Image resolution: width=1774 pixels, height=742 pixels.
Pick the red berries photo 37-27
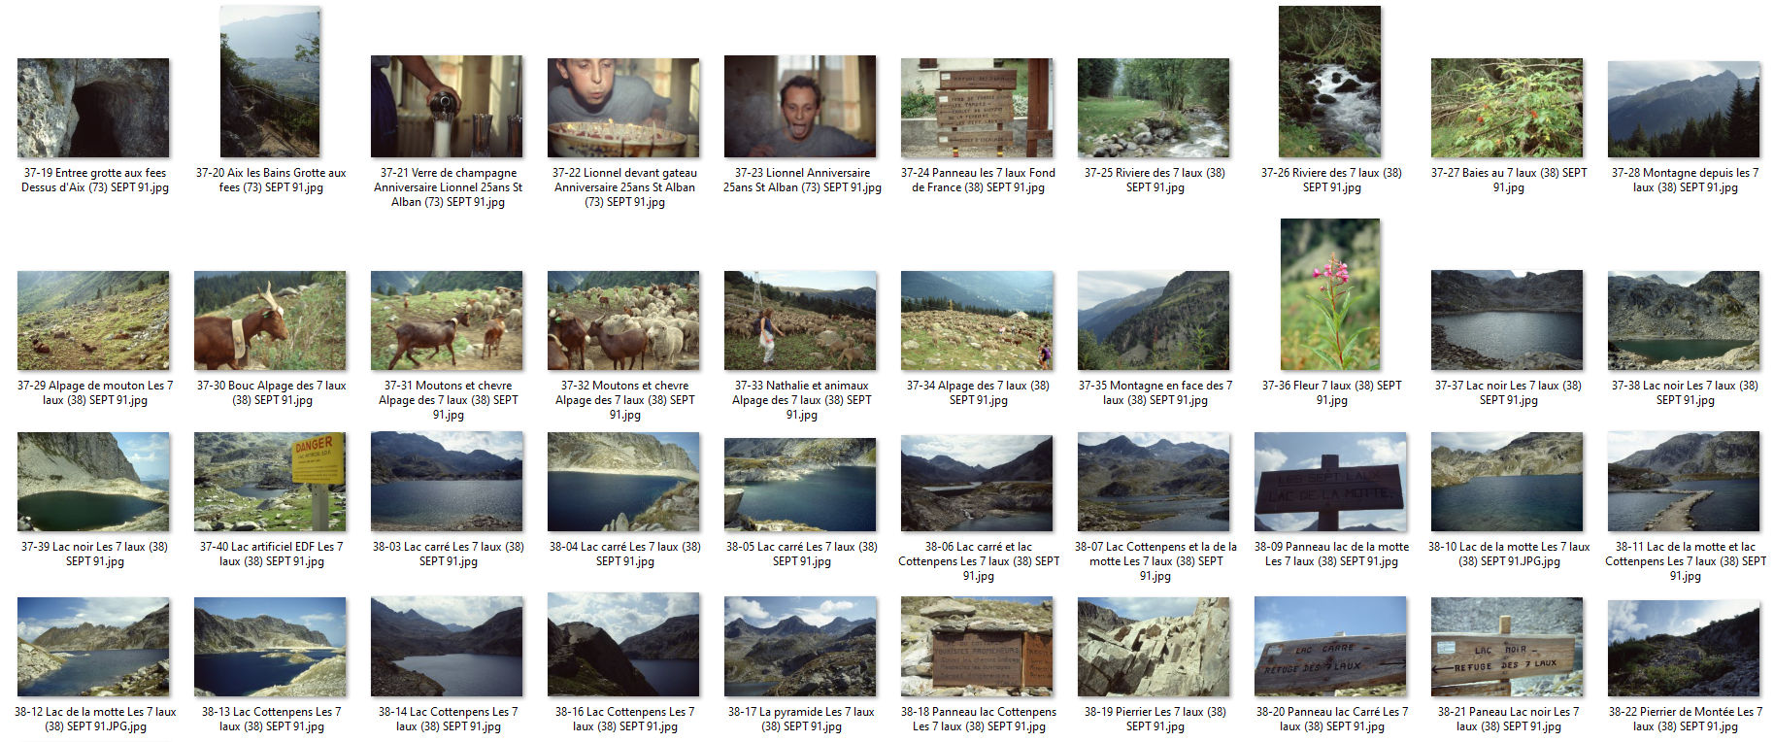coord(1507,107)
